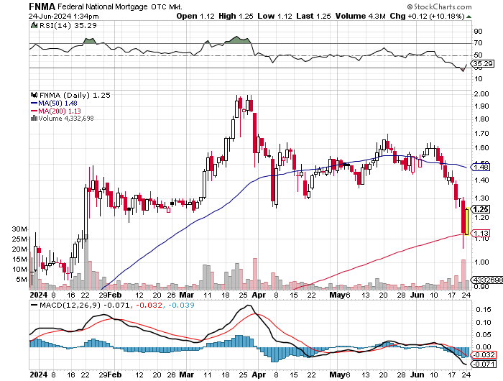Click the Volume 4,332,698 legend text

tap(66, 119)
